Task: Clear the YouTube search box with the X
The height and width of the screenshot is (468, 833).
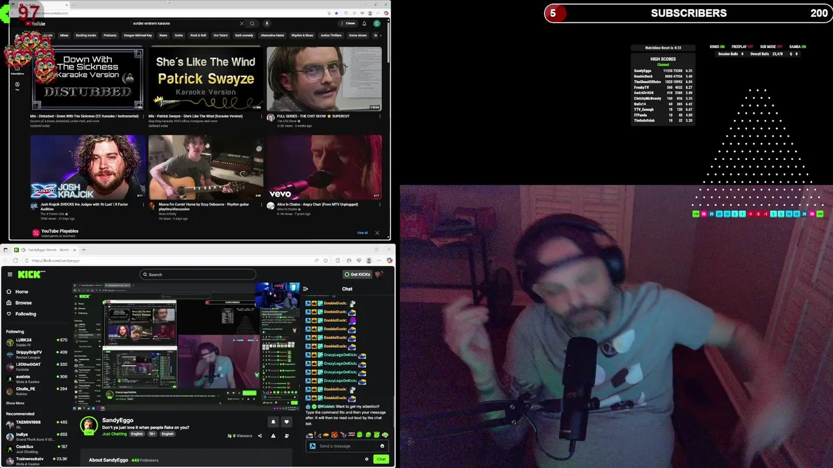Action: pos(241,23)
